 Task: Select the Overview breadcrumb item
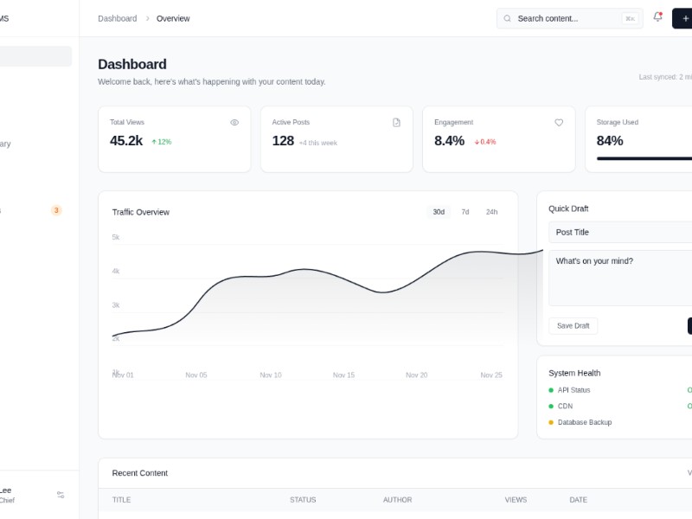pos(173,18)
